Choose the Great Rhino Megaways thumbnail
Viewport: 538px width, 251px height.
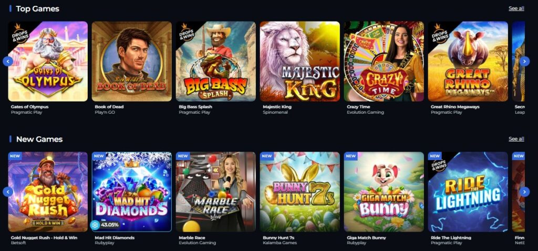[468, 61]
